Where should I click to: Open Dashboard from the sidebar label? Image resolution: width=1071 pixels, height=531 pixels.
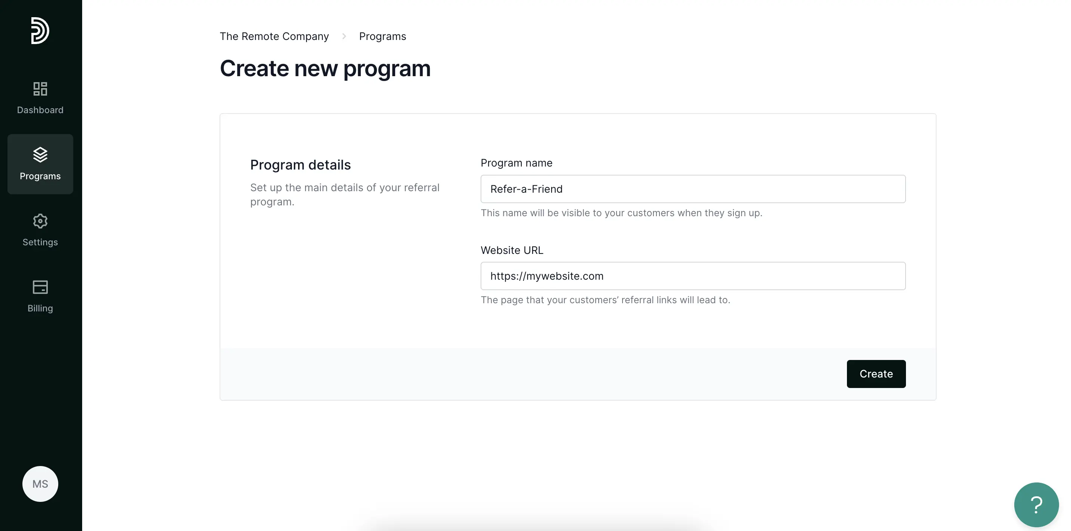pos(40,110)
